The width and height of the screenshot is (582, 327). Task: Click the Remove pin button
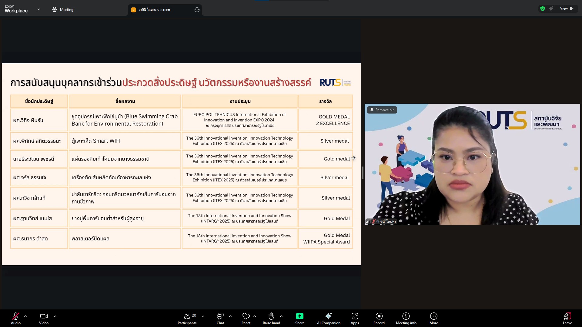click(x=382, y=110)
